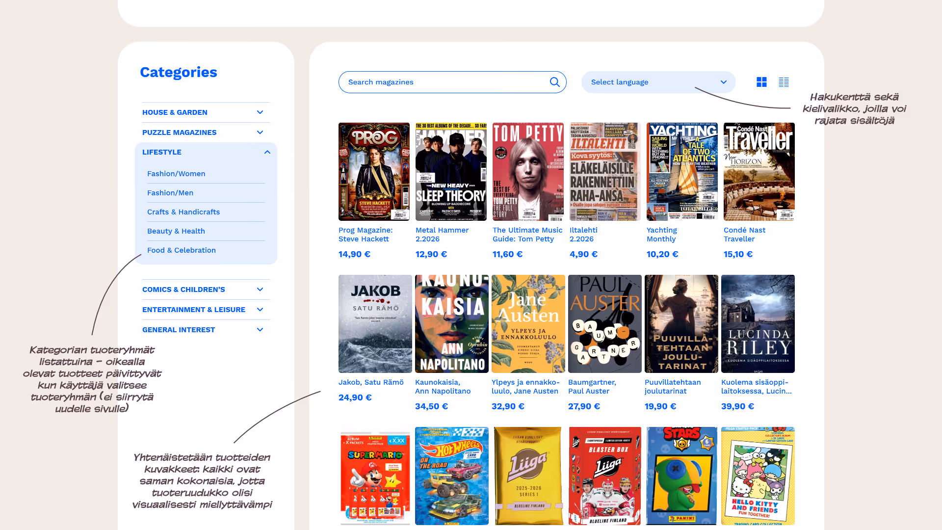The height and width of the screenshot is (530, 942).
Task: Click the 11,60 € price
Action: (507, 254)
